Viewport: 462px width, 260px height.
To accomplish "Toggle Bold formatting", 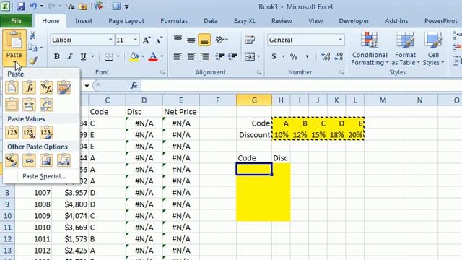I will 56,56.
